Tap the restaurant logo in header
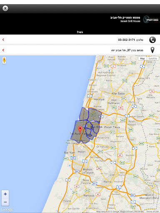 click(151, 20)
